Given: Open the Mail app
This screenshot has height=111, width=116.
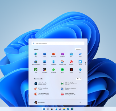Looking at the screenshot, I should click(x=71, y=55).
